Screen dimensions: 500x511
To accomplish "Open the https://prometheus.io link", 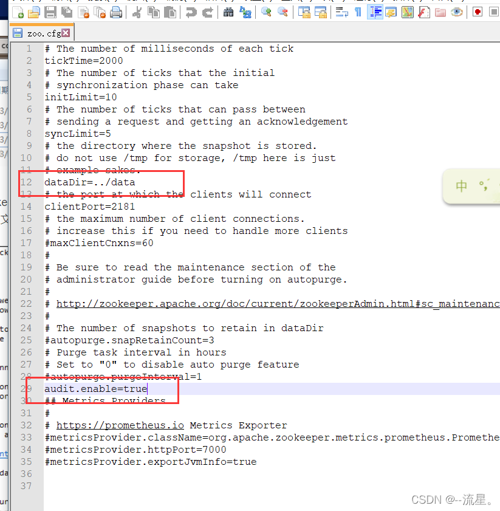I will [120, 425].
